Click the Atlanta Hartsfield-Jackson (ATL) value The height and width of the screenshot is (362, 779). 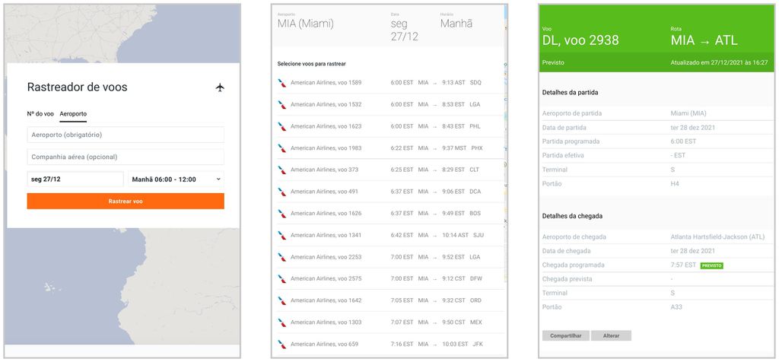tap(717, 237)
